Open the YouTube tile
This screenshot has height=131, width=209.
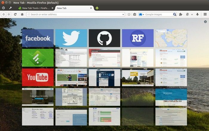coord(38,77)
